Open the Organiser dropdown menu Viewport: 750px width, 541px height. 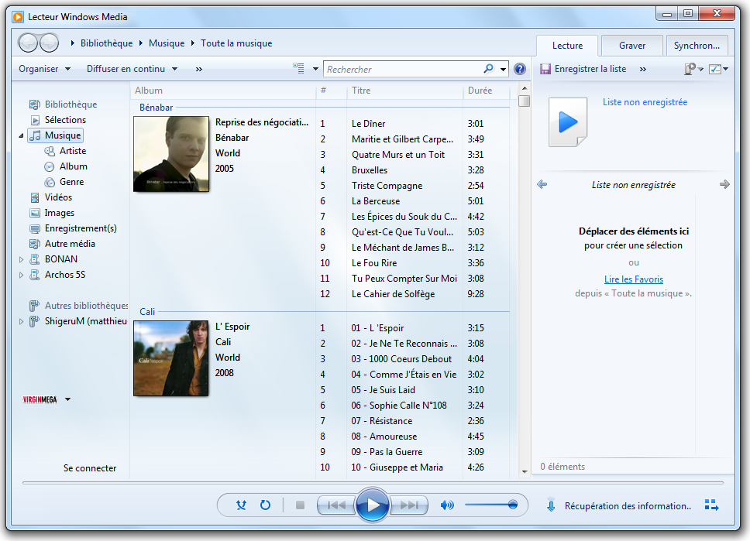tap(45, 69)
